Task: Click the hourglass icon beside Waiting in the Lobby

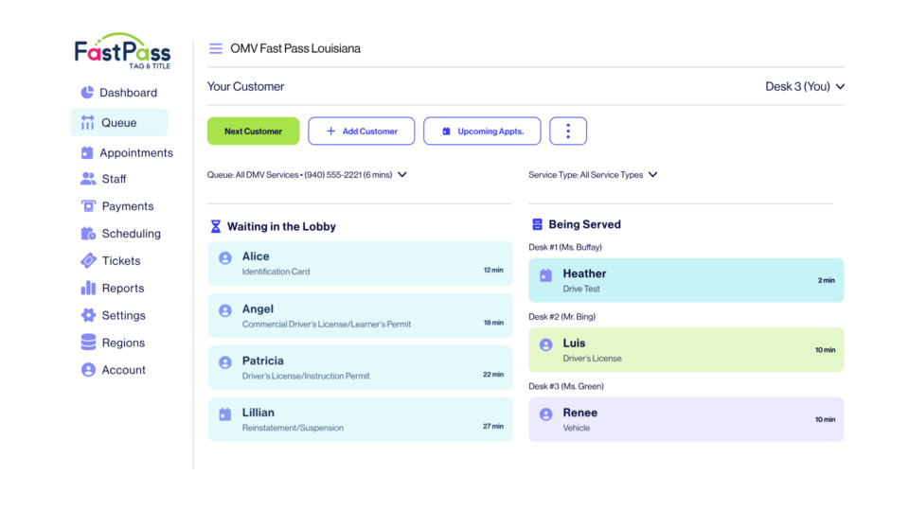Action: click(x=216, y=226)
